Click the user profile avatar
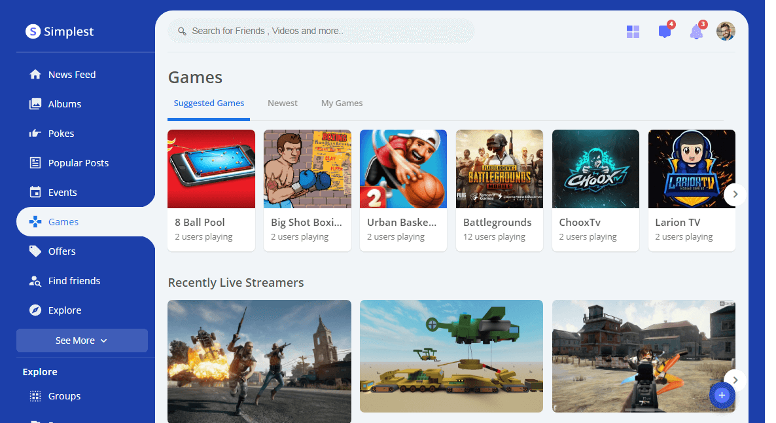Image resolution: width=776 pixels, height=423 pixels. tap(726, 31)
